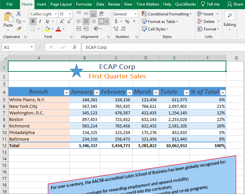This screenshot has width=245, height=194.
Task: Open Clipboard dialog launcher
Action: click(25, 37)
